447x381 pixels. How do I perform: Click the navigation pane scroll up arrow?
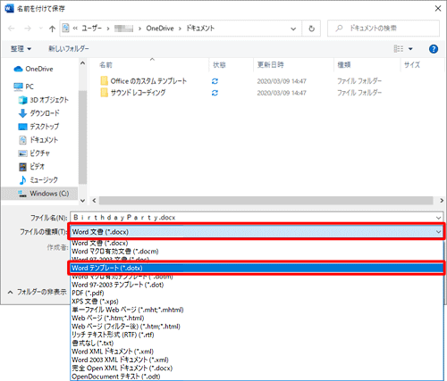point(82,63)
